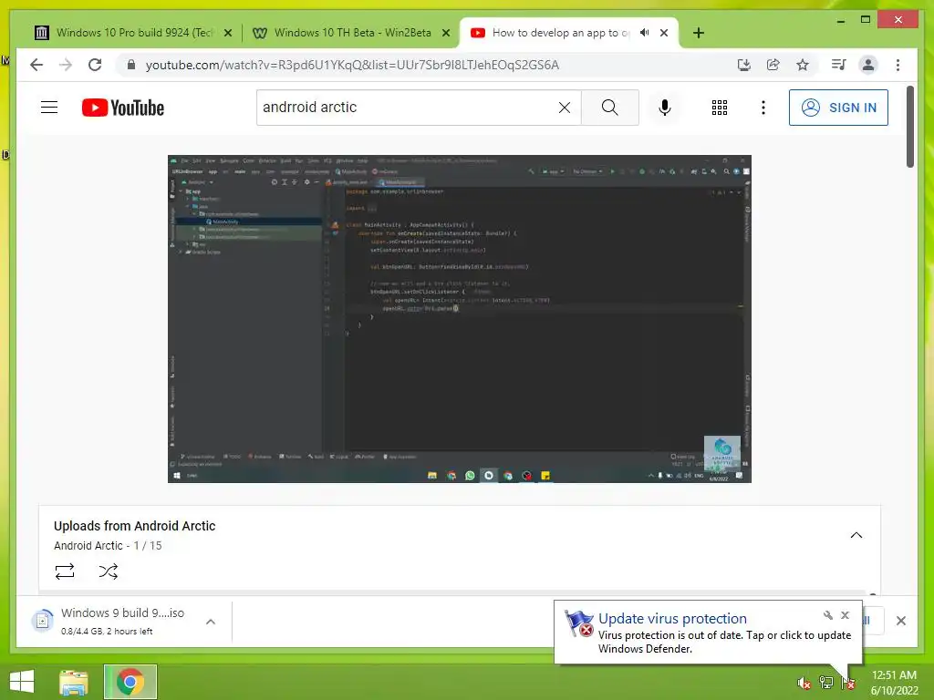Close the downloads bar
The width and height of the screenshot is (934, 700).
pos(900,621)
